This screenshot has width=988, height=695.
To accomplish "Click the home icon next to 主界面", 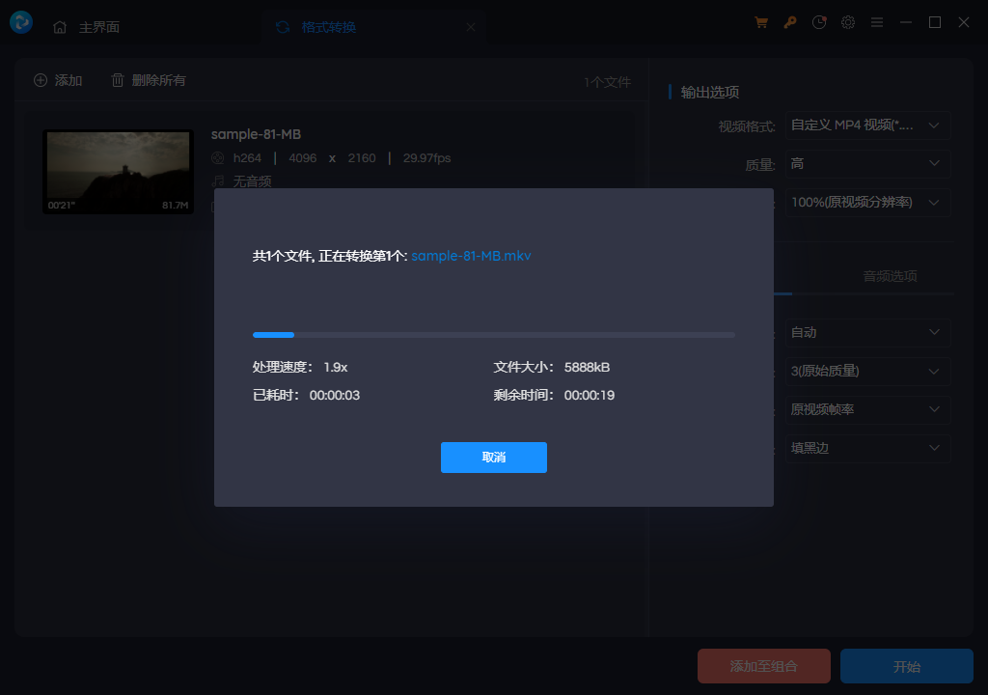I will tap(60, 27).
